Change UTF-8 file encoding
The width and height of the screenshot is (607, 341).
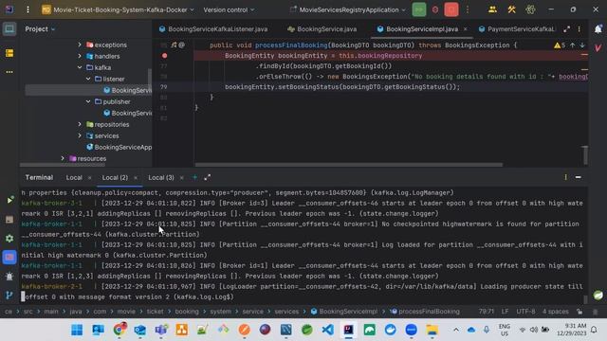pyautogui.click(x=525, y=312)
